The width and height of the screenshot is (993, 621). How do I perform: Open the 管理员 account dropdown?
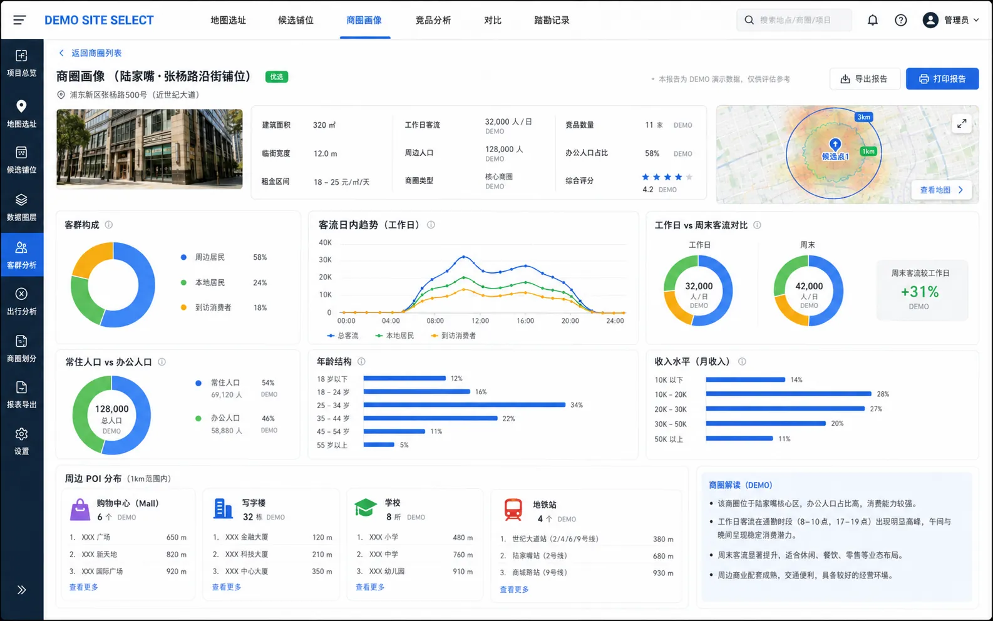coord(951,20)
